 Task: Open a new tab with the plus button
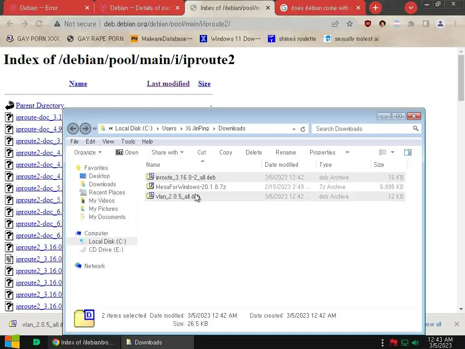[x=376, y=8]
